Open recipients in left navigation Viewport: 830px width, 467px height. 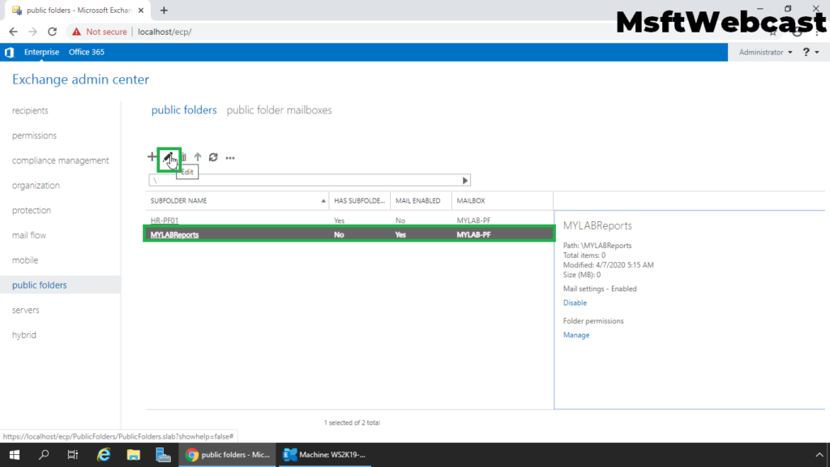tap(30, 110)
